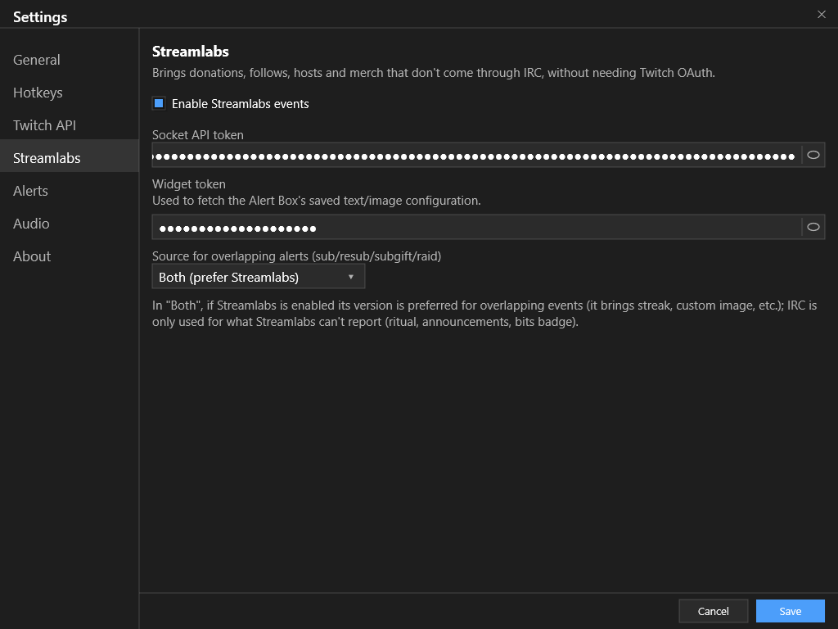Switch to the Hotkeys section

[x=70, y=93]
